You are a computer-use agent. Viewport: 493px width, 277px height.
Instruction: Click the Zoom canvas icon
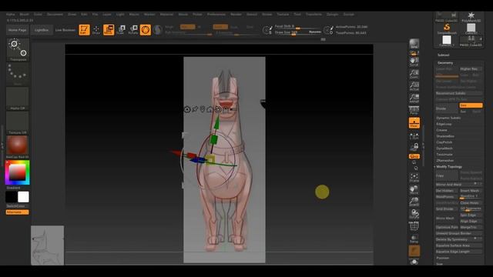(x=414, y=74)
